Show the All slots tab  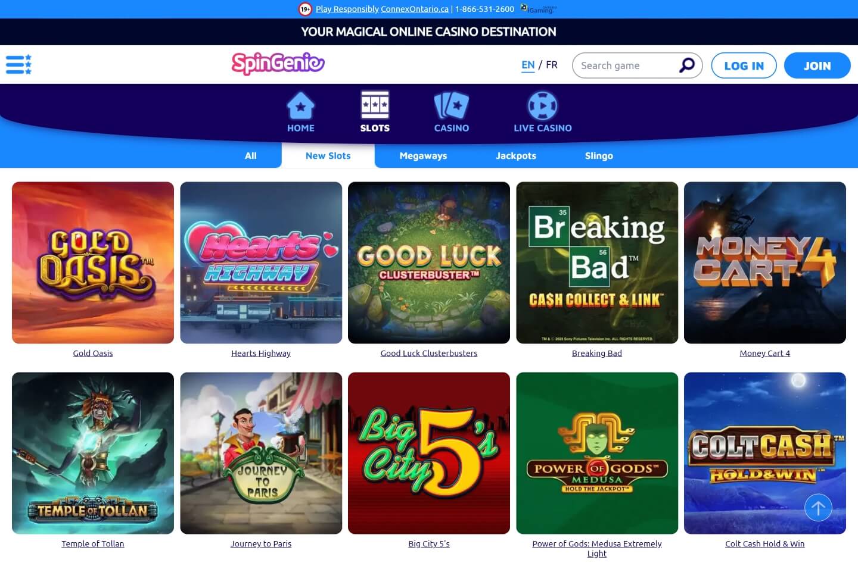tap(251, 156)
